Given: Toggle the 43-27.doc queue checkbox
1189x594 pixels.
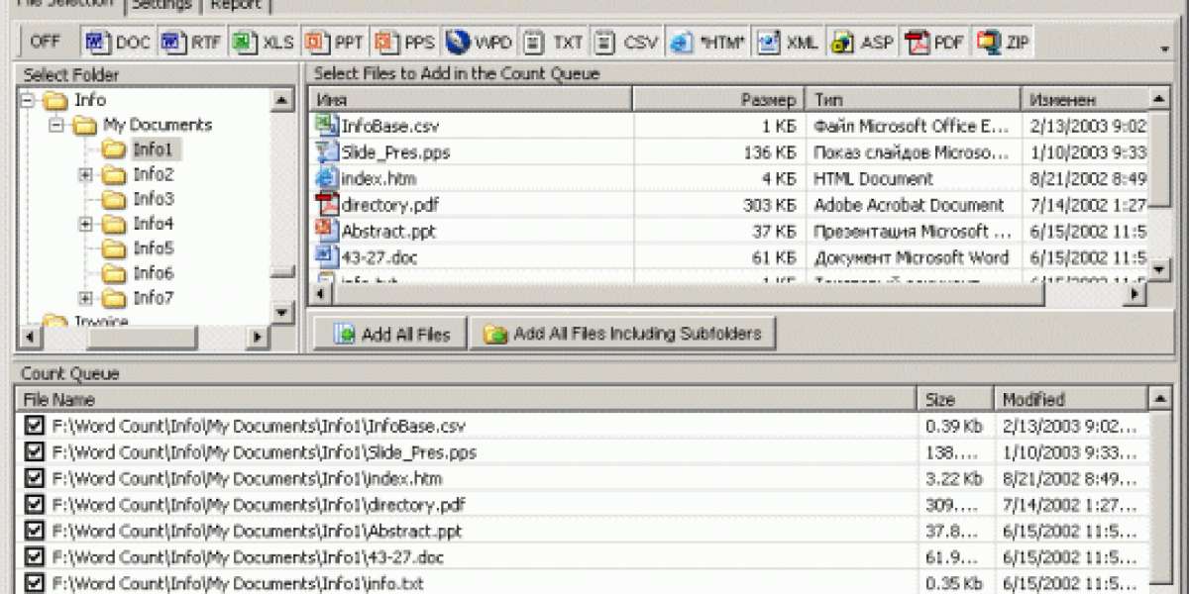Looking at the screenshot, I should click(35, 556).
